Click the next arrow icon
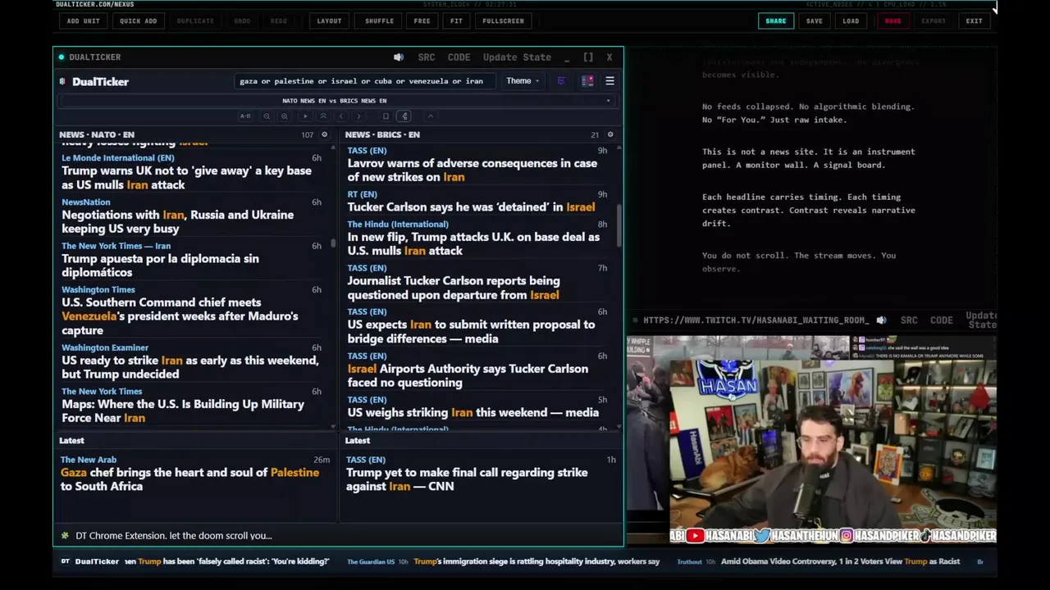This screenshot has width=1050, height=590. point(358,116)
